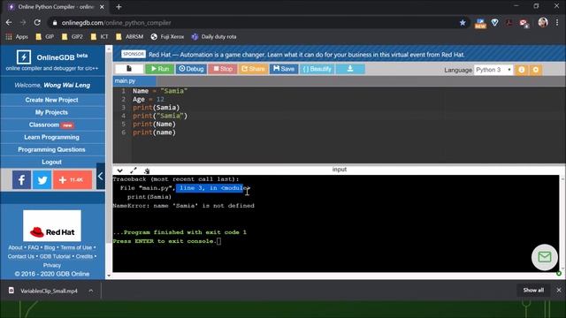Image resolution: width=566 pixels, height=318 pixels.
Task: Open Terms of Use link
Action: (x=76, y=247)
